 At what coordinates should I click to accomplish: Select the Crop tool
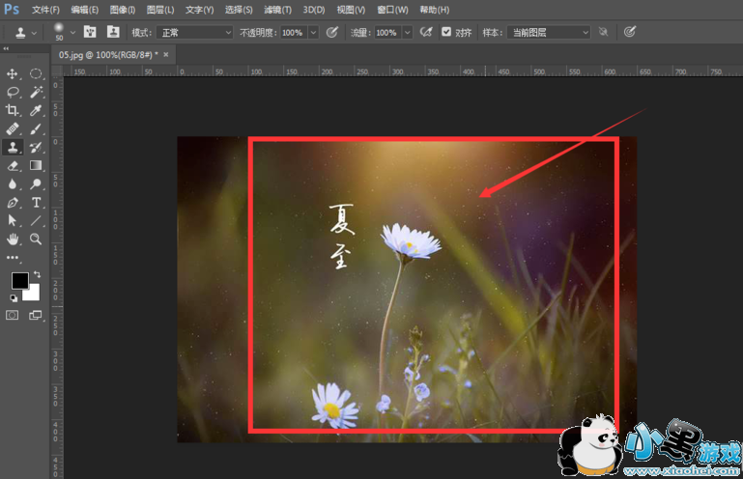pos(14,110)
